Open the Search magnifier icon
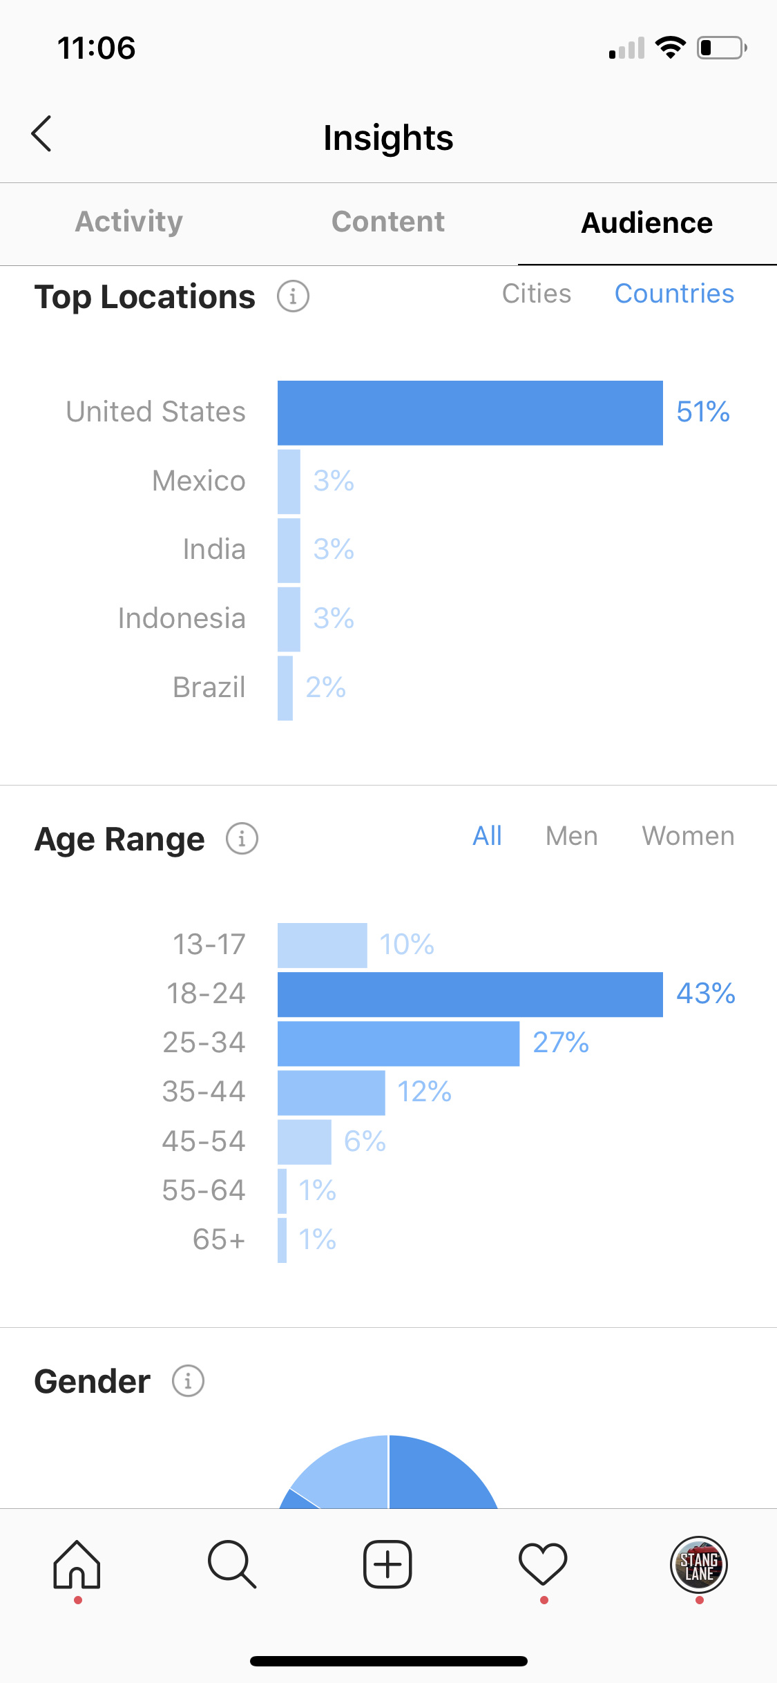 click(x=232, y=1565)
